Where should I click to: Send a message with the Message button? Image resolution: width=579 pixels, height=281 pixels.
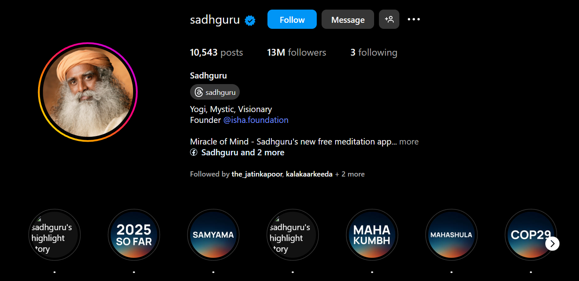pyautogui.click(x=348, y=19)
